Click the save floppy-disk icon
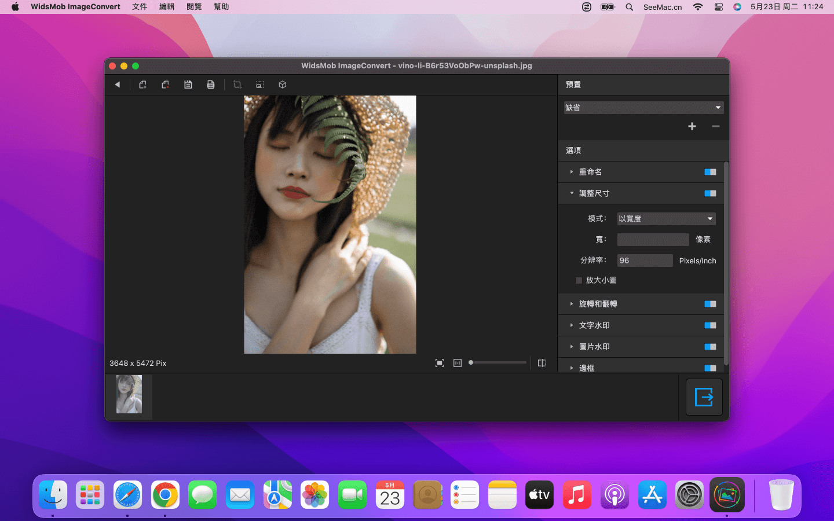Screen dimensions: 834x521 coord(188,85)
